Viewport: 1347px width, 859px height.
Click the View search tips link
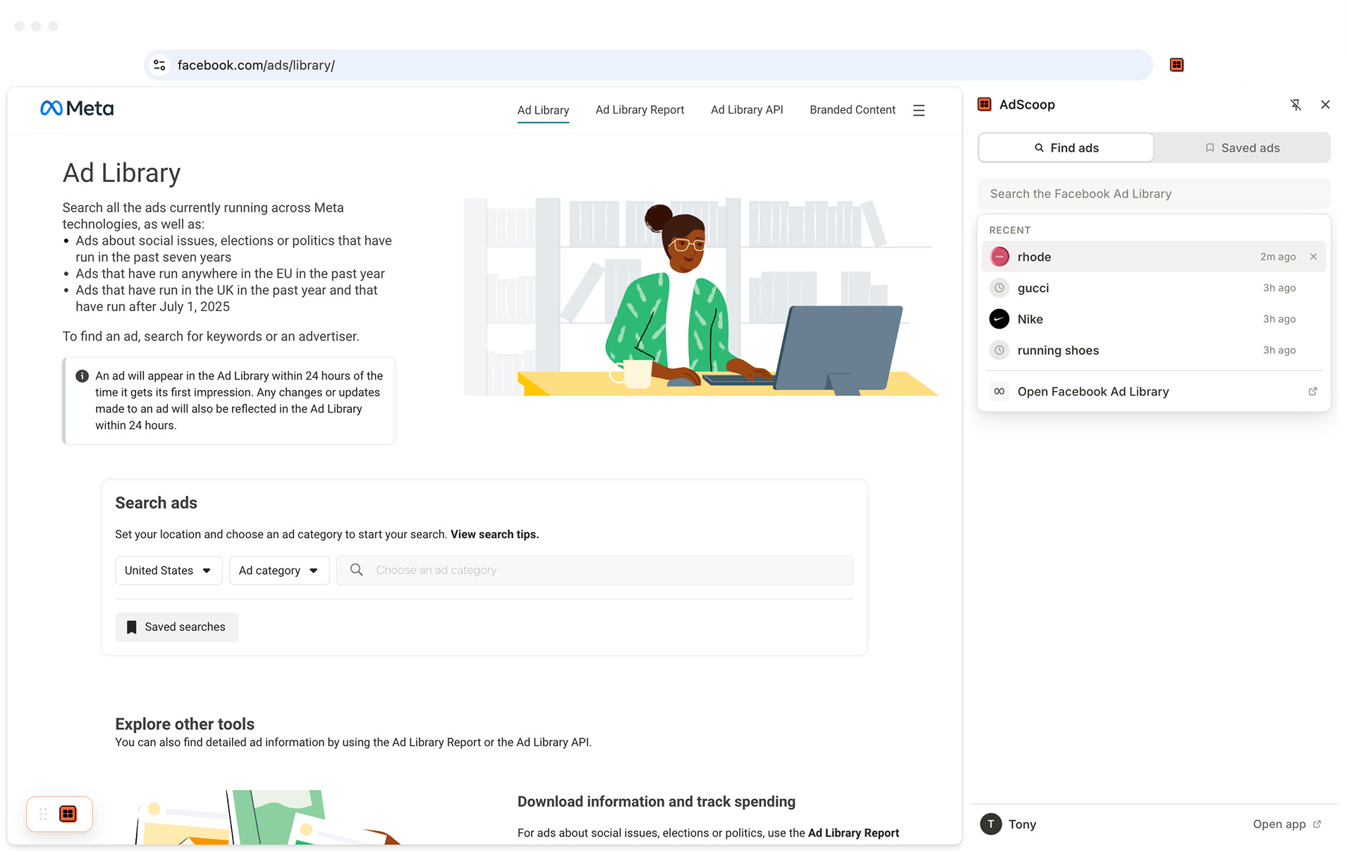(494, 535)
